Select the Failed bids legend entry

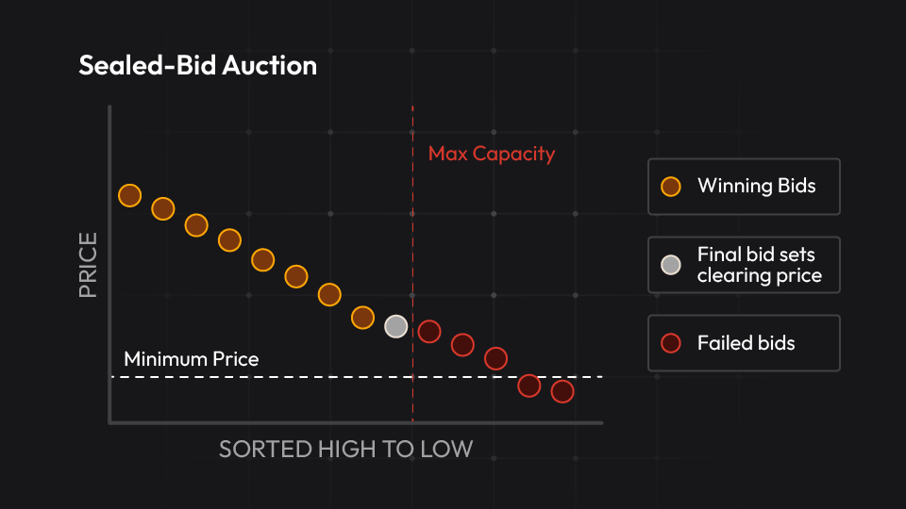(744, 343)
